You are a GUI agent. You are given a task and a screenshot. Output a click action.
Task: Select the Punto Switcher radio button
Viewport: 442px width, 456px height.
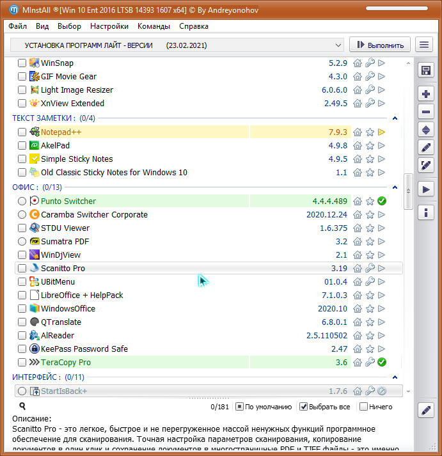22,201
